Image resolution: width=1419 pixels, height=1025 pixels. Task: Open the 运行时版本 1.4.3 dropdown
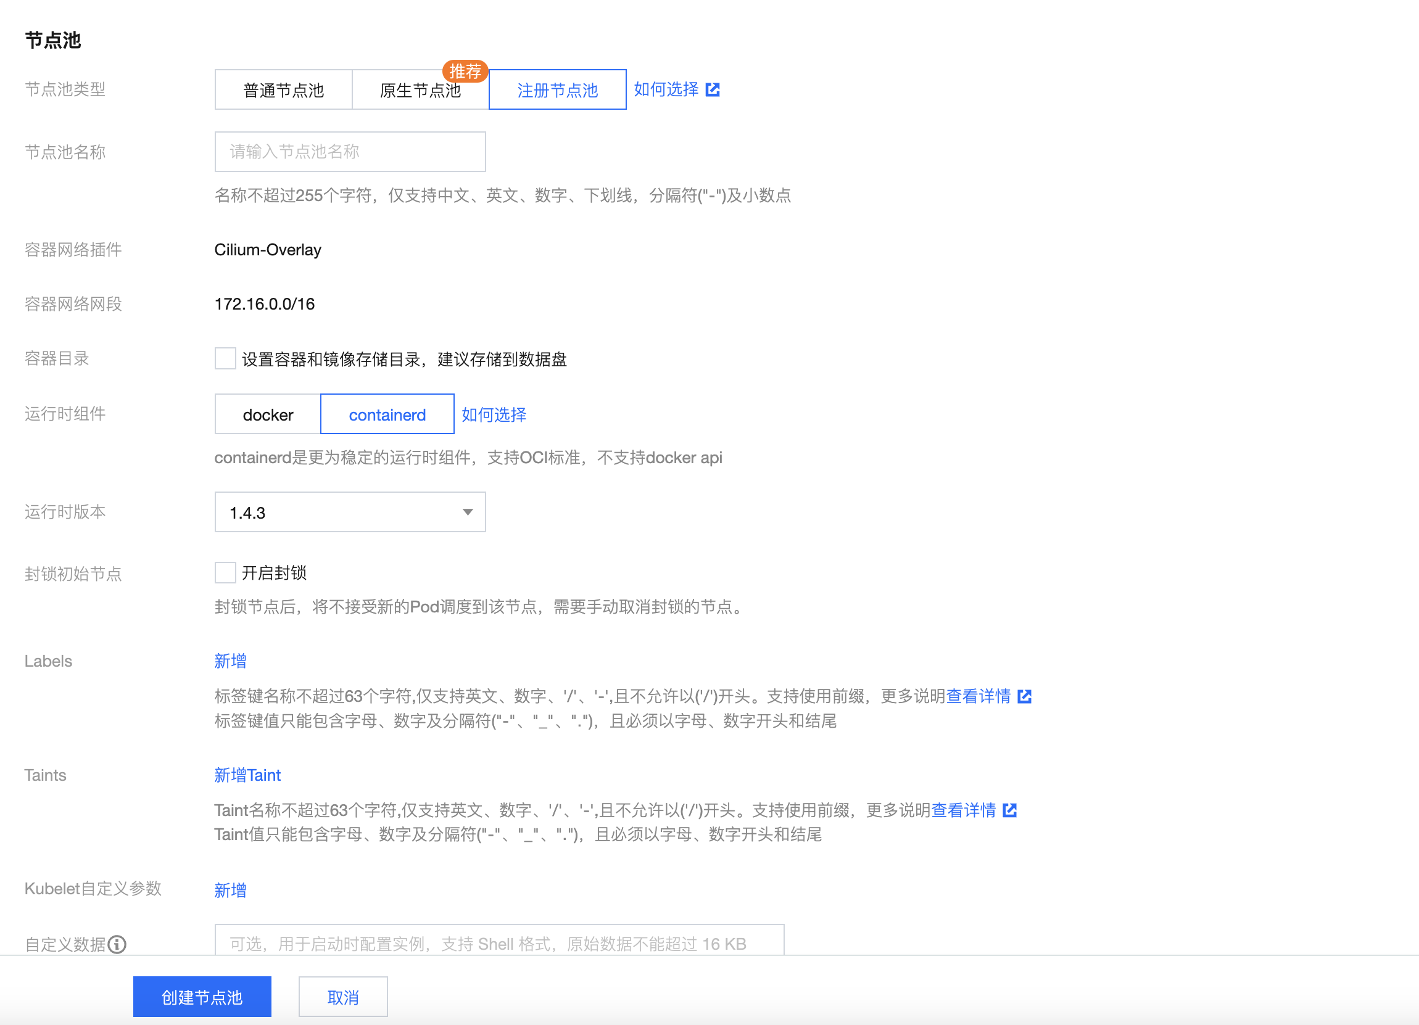pos(350,512)
